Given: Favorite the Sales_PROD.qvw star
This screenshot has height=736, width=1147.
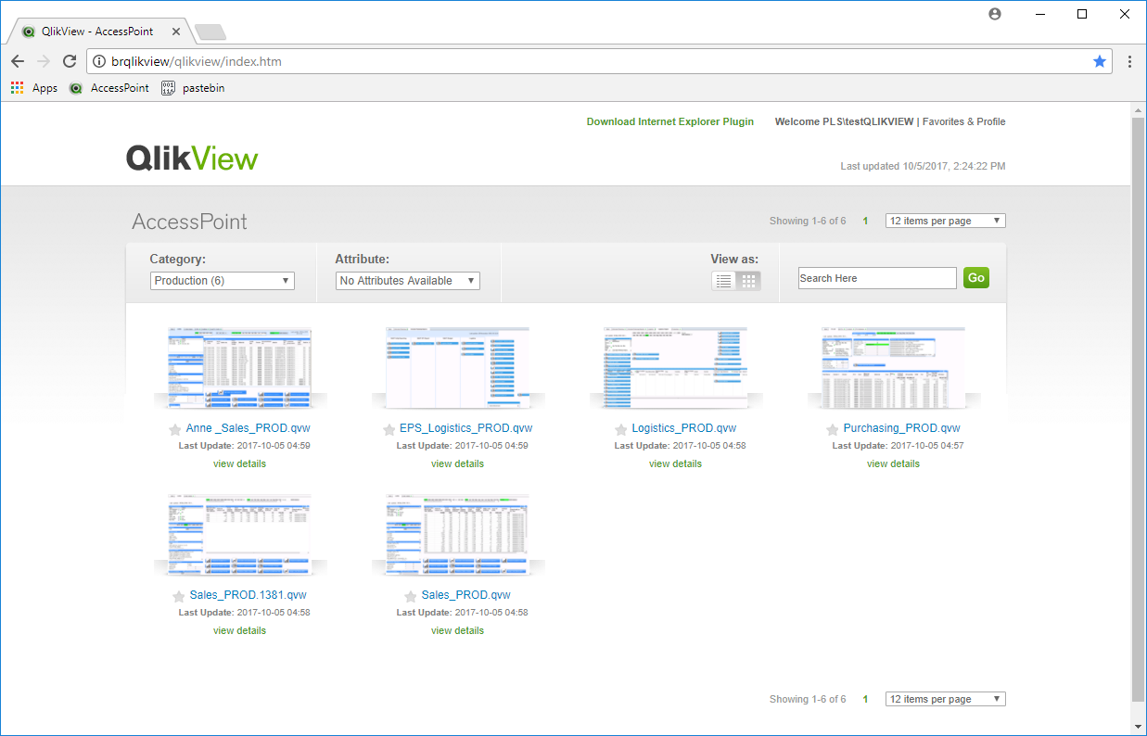Looking at the screenshot, I should (x=411, y=597).
